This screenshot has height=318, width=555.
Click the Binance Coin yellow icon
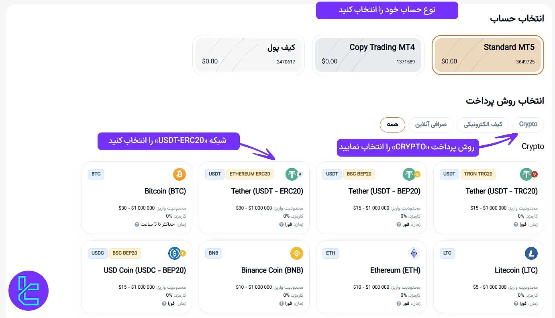click(296, 253)
